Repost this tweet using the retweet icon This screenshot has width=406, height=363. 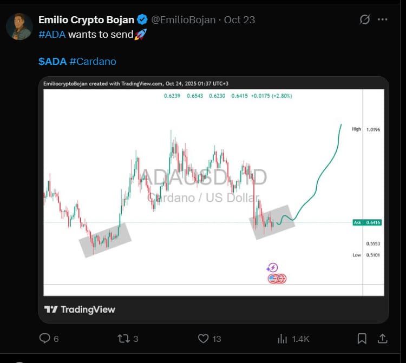pyautogui.click(x=123, y=339)
